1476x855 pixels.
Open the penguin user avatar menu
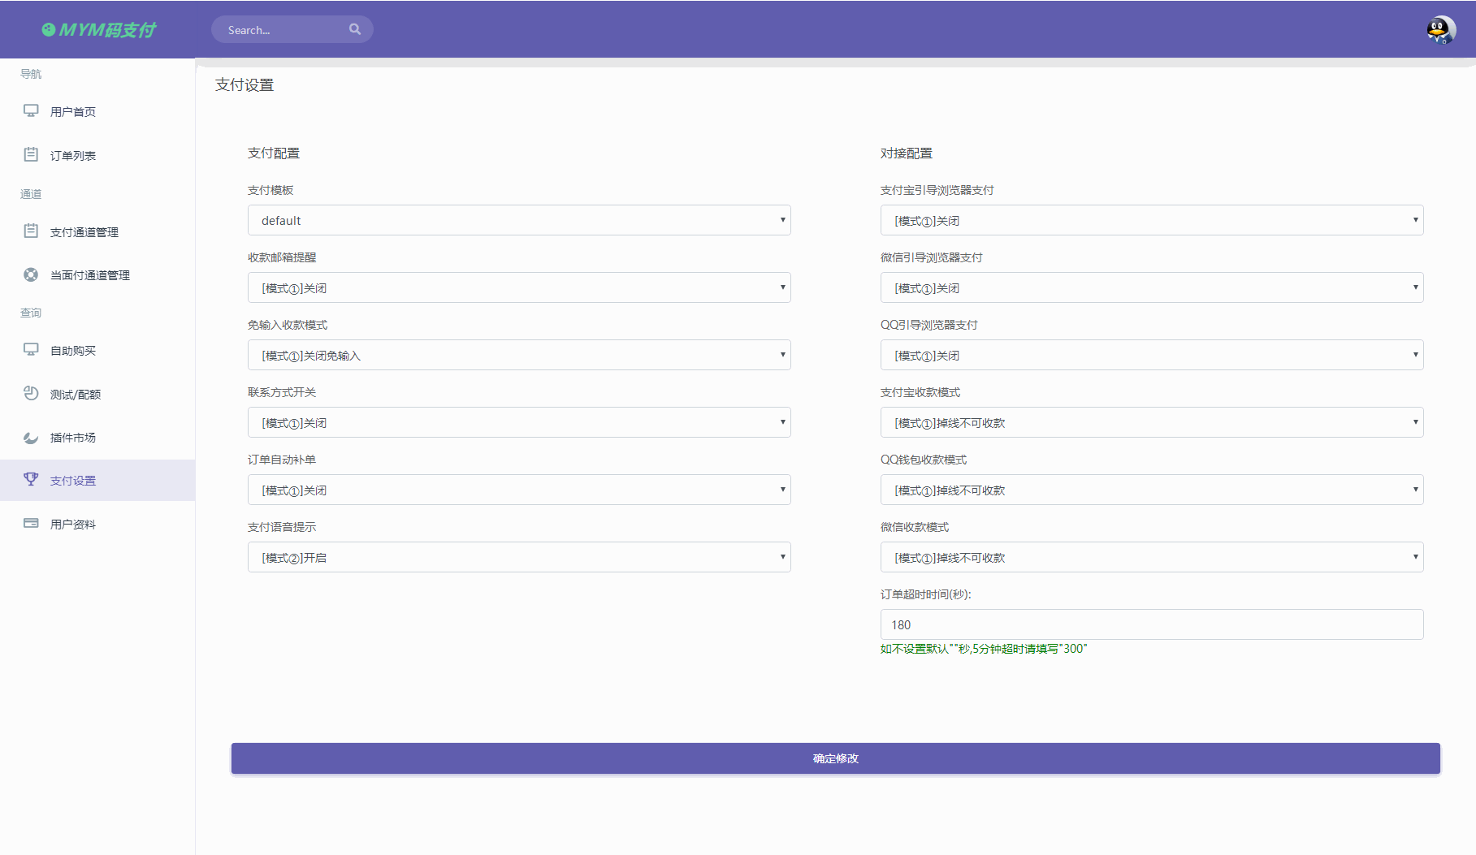pyautogui.click(x=1440, y=30)
